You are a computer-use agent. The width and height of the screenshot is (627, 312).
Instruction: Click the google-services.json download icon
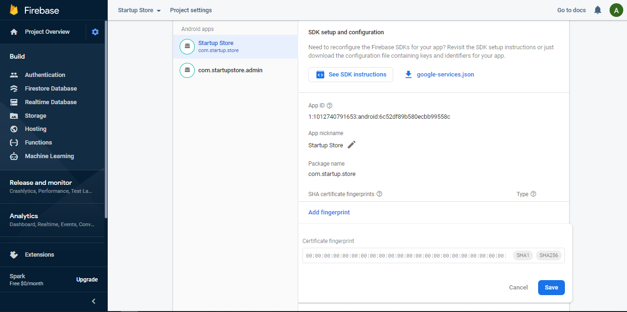(x=408, y=74)
